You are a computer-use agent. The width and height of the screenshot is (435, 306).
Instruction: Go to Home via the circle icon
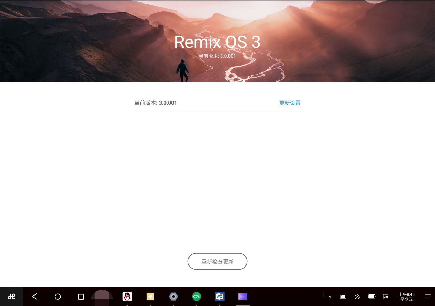pyautogui.click(x=58, y=297)
